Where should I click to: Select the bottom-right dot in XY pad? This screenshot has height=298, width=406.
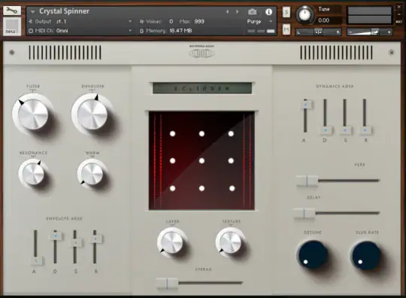pyautogui.click(x=232, y=188)
